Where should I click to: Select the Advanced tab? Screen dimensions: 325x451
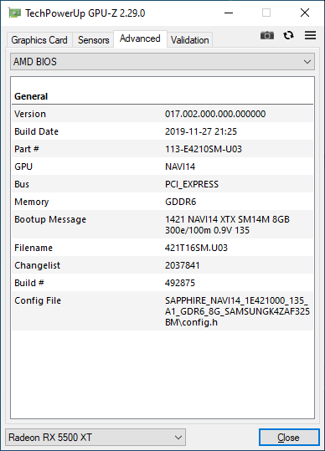pyautogui.click(x=140, y=38)
